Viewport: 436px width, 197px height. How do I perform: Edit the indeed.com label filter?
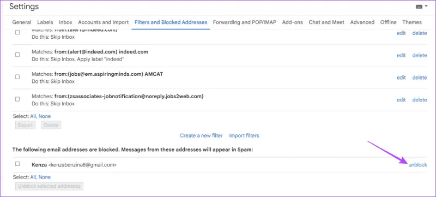click(401, 55)
